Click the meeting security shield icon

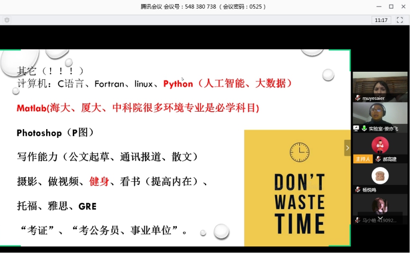pos(7,19)
